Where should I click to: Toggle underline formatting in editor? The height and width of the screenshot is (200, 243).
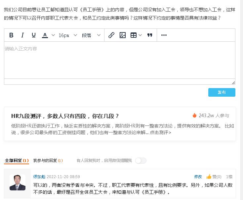[x=34, y=35]
